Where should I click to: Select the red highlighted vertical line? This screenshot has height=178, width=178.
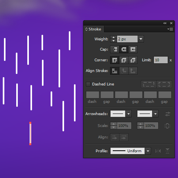point(30,133)
